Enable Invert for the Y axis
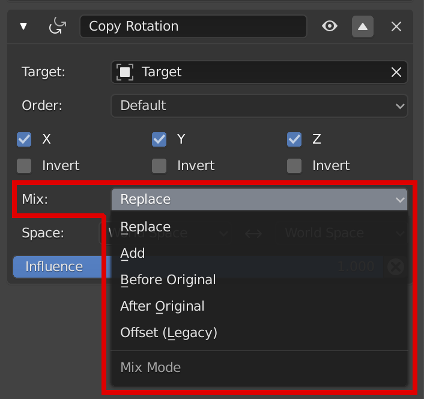 159,166
